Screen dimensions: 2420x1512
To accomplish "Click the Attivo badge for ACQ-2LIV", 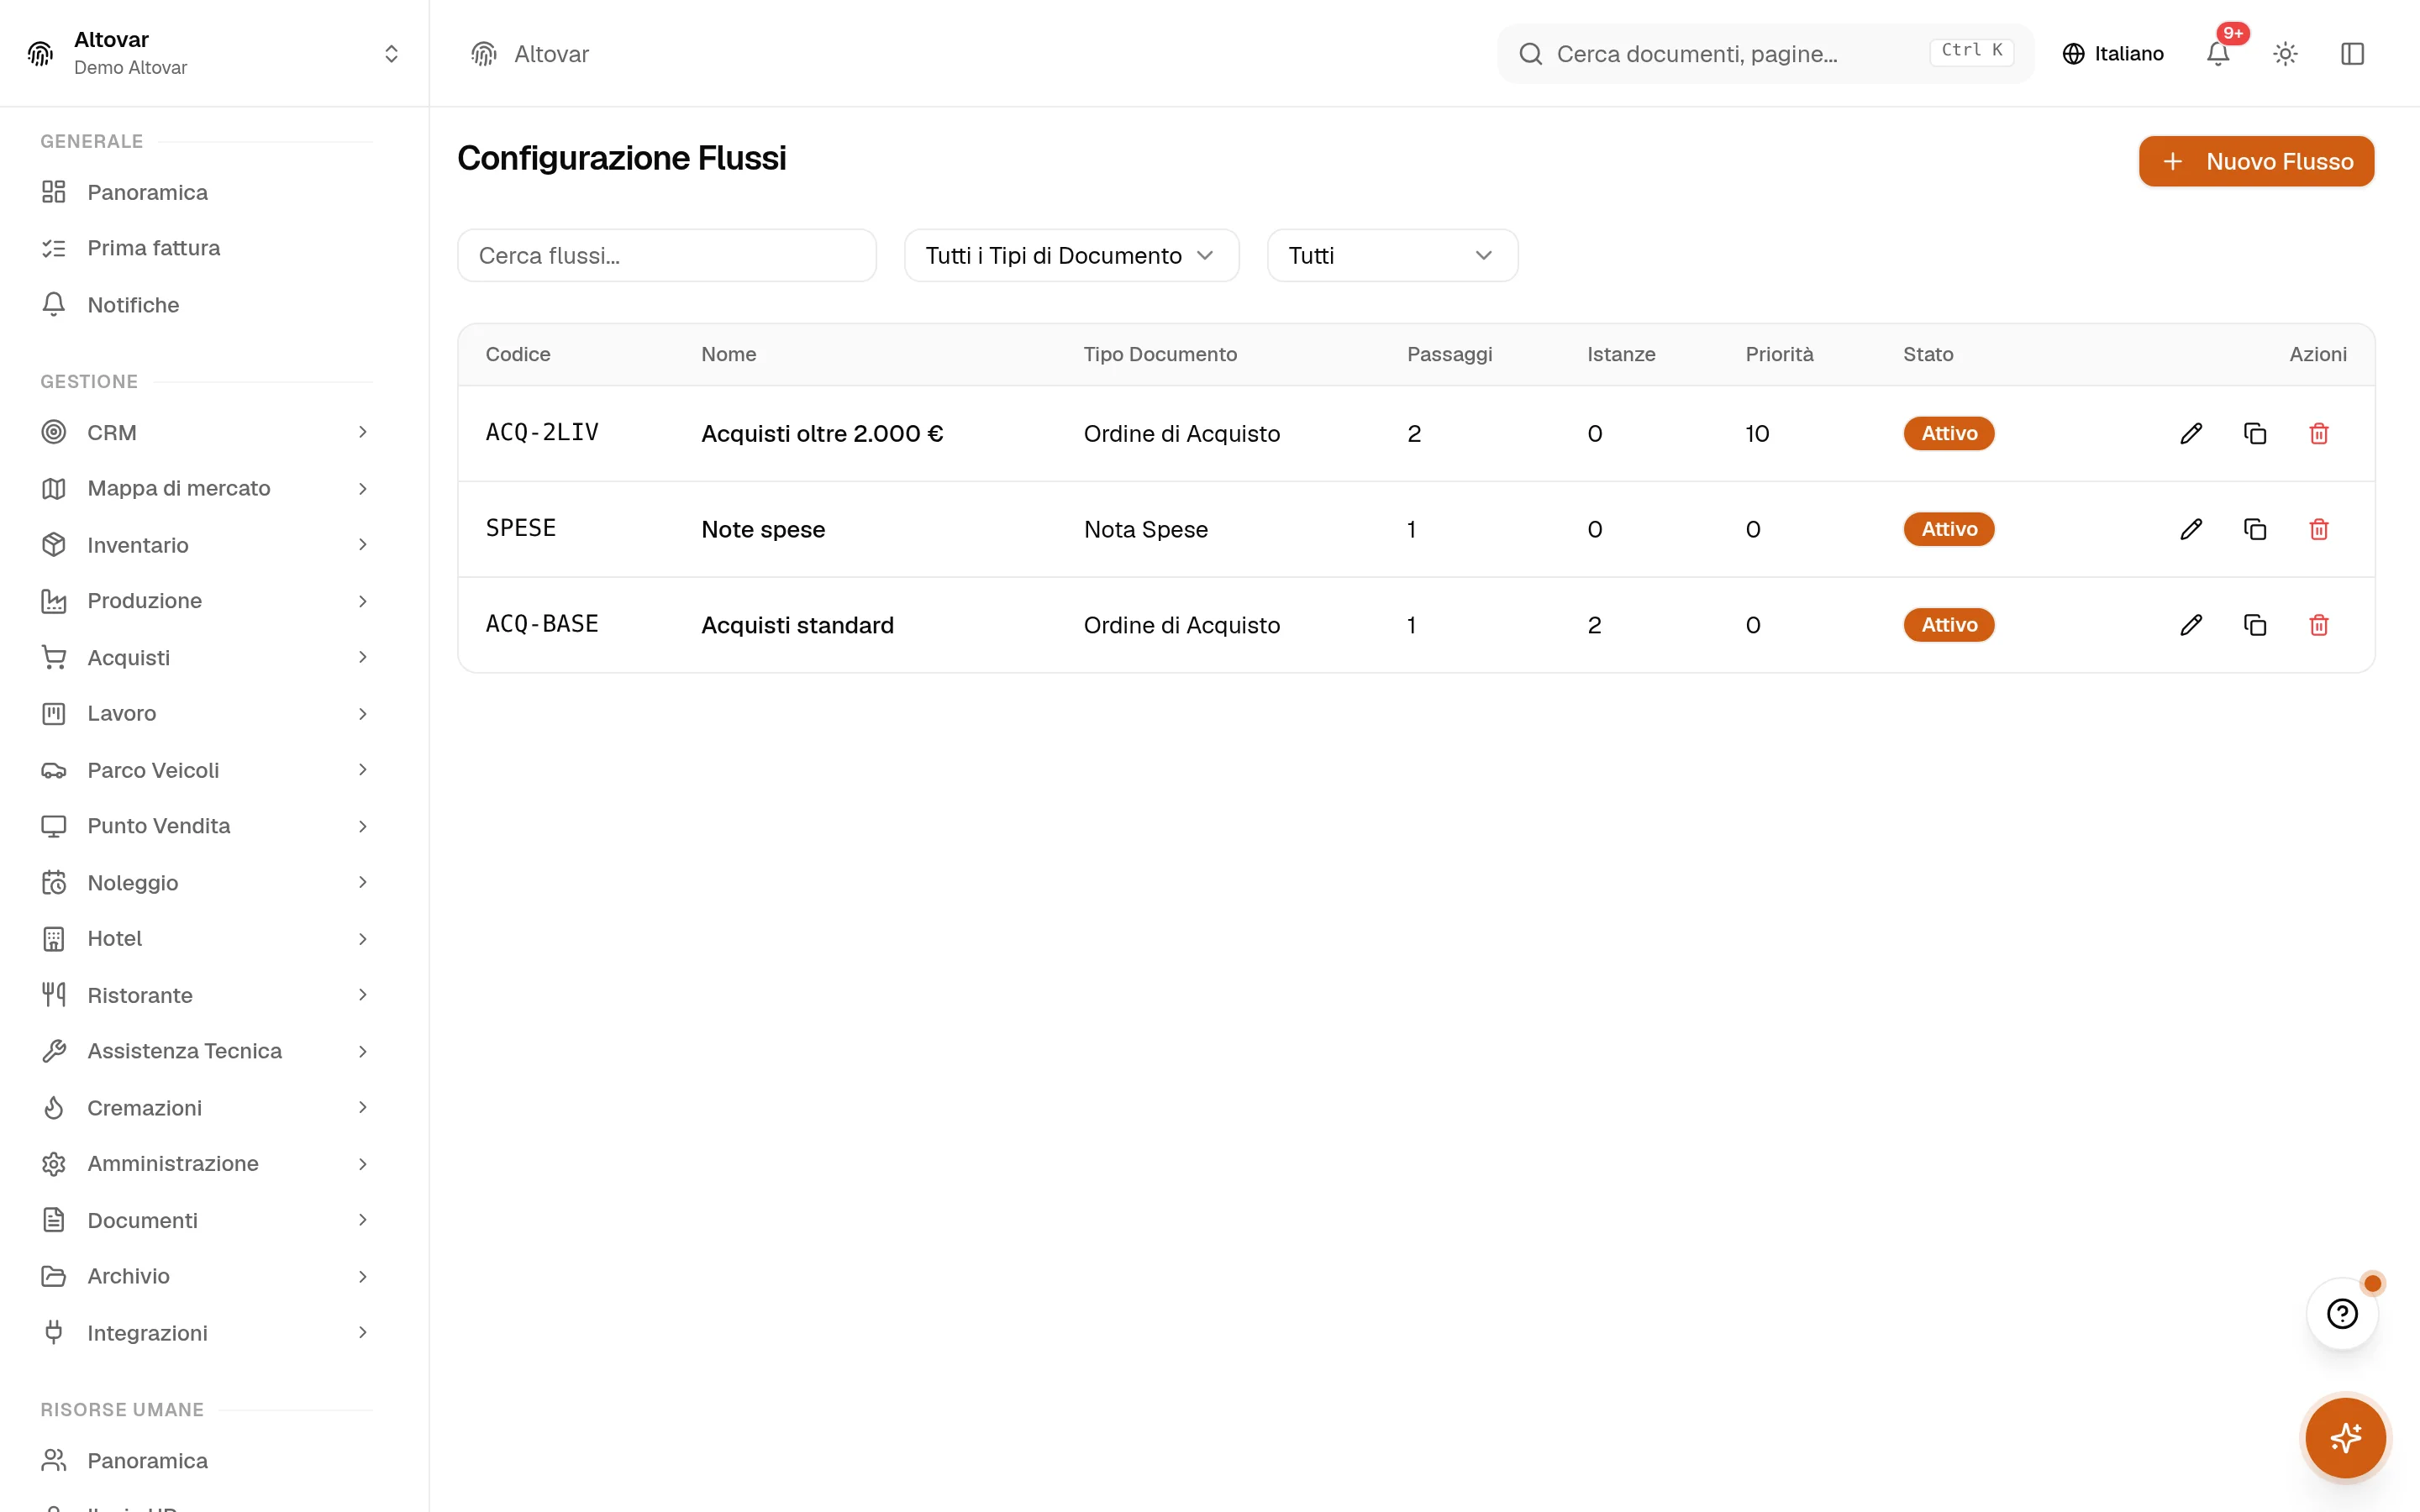I will (x=1949, y=433).
